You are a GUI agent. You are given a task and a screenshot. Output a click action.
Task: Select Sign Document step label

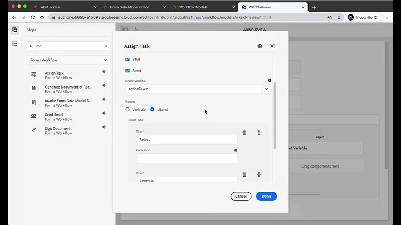(x=57, y=128)
